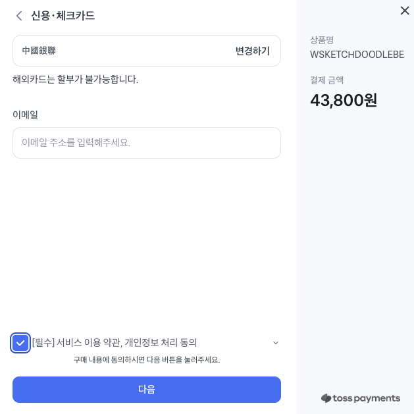
Task: Click the 해외카드는 할부가 불가능합니다 notice
Action: click(75, 80)
